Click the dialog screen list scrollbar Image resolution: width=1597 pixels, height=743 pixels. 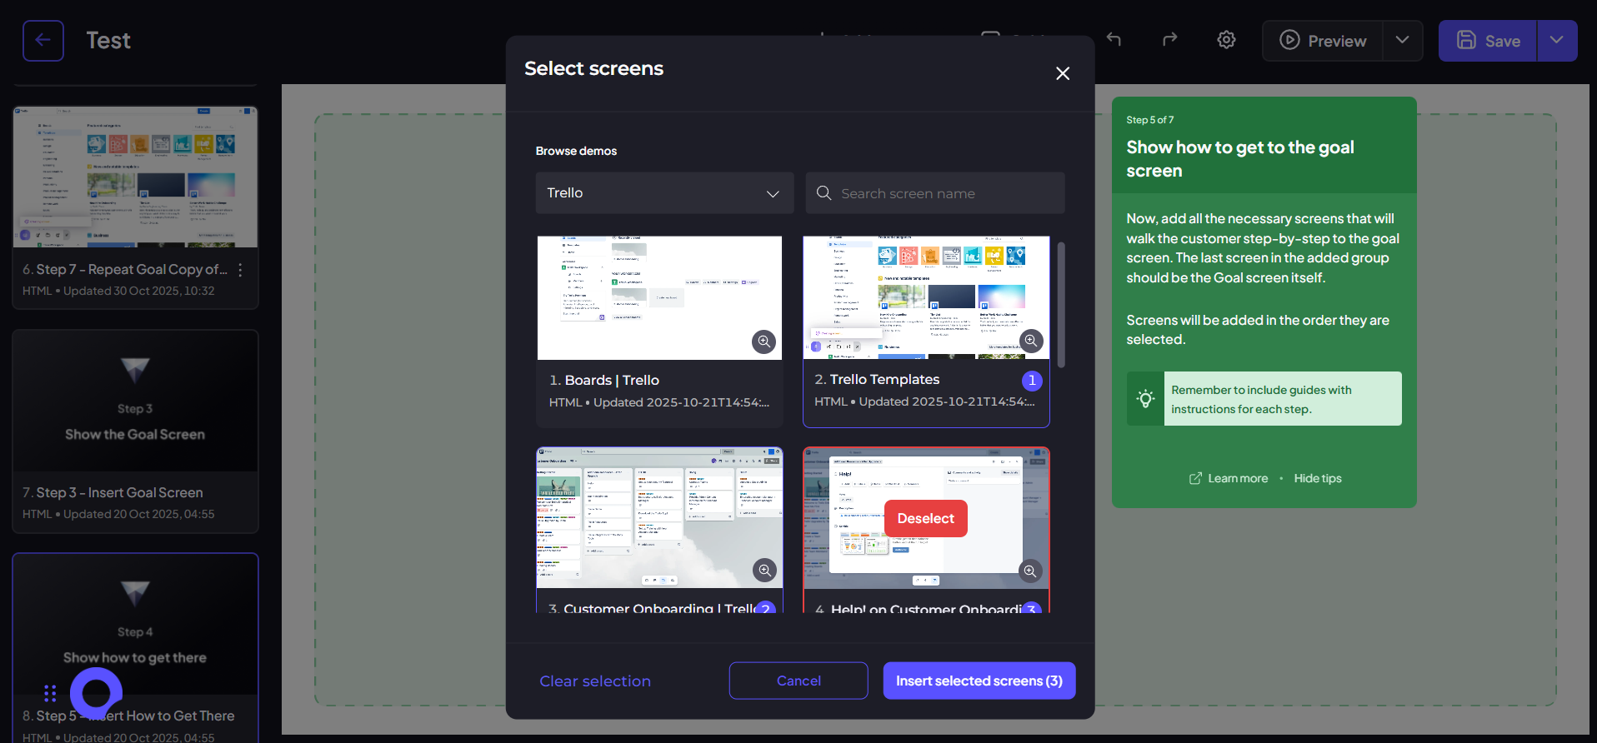tap(1061, 305)
